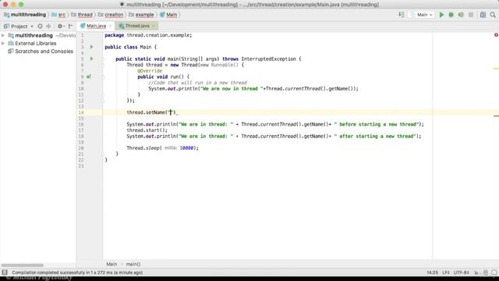Click run gutter arrow beside class Main

pyautogui.click(x=92, y=47)
